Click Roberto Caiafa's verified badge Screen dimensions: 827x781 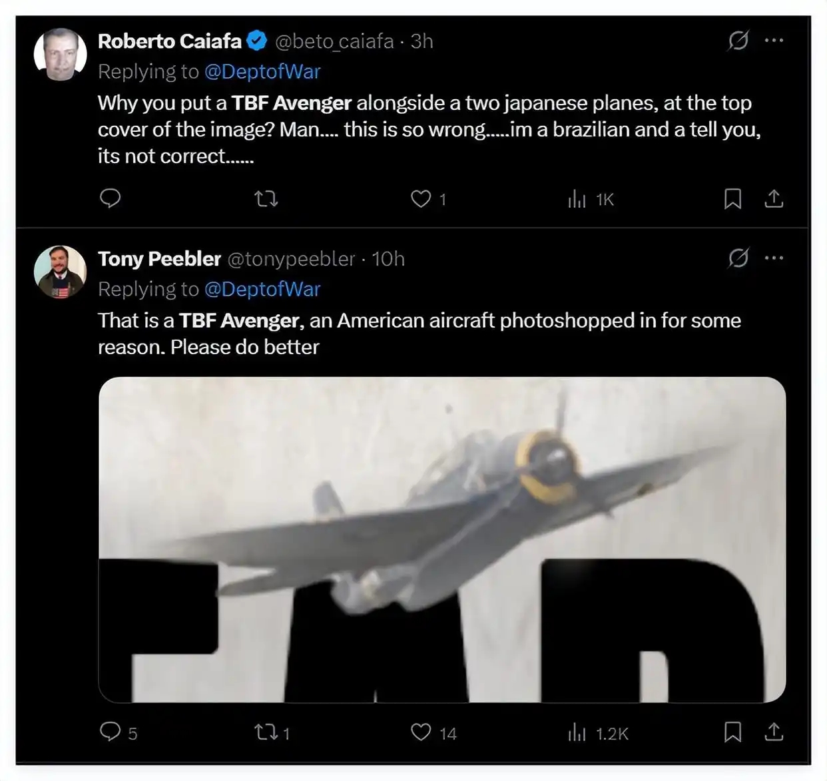(256, 40)
